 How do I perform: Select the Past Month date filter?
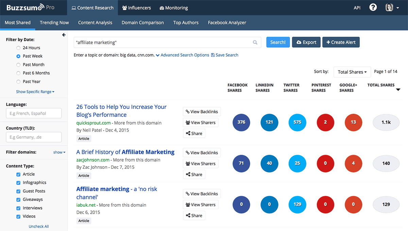point(18,65)
